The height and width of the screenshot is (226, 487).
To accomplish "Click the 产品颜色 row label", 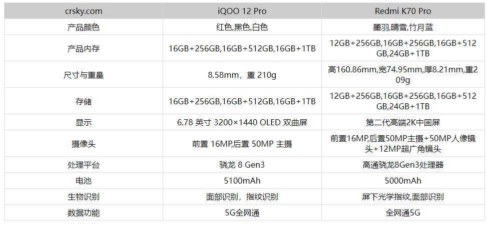I will click(84, 27).
